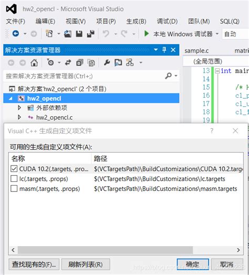The height and width of the screenshot is (275, 249).
Task: Click the Undo toolbar icon
Action: 106,34
